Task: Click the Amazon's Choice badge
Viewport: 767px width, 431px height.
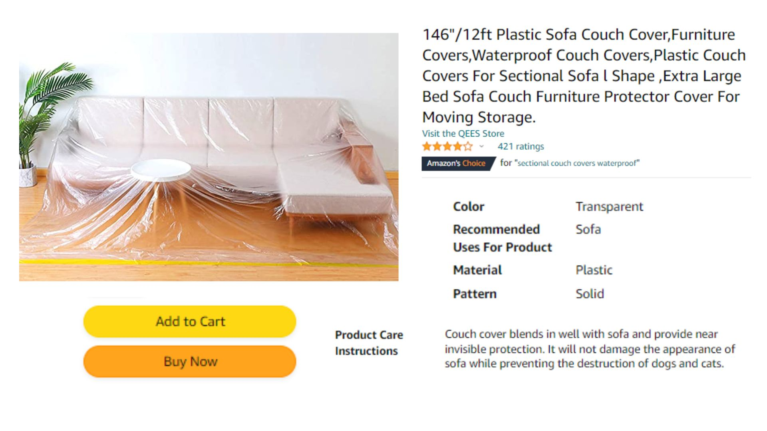Action: 458,163
